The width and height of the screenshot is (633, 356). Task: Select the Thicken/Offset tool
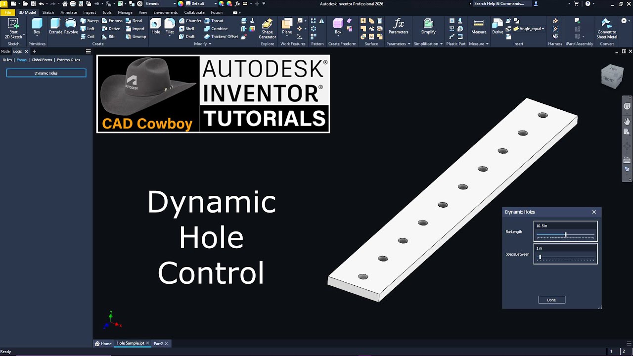click(x=221, y=37)
